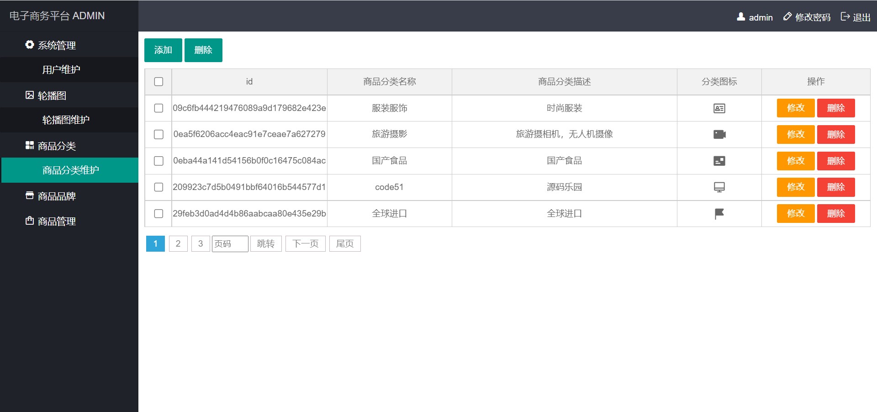Collapse the 商品分类 menu

pyautogui.click(x=69, y=145)
